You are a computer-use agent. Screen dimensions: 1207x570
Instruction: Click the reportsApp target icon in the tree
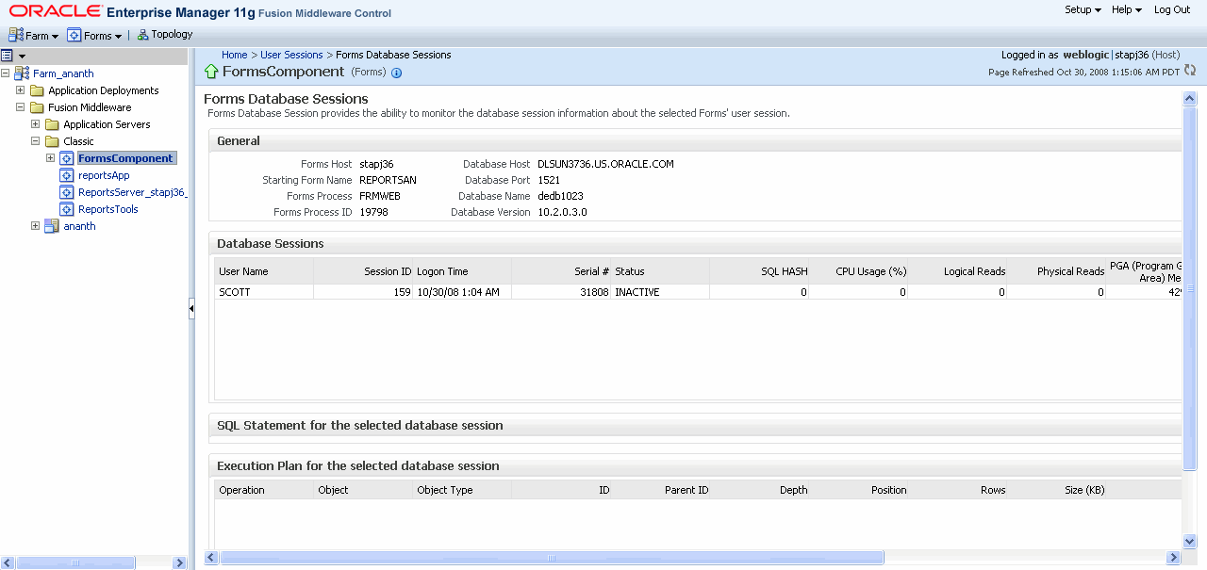point(66,175)
